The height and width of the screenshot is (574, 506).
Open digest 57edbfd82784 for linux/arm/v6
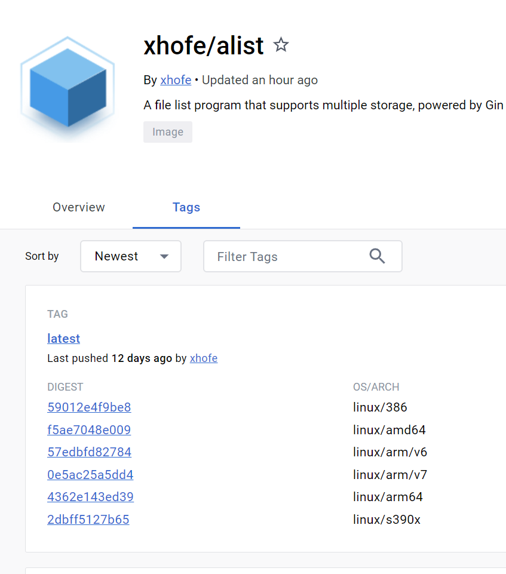point(89,452)
